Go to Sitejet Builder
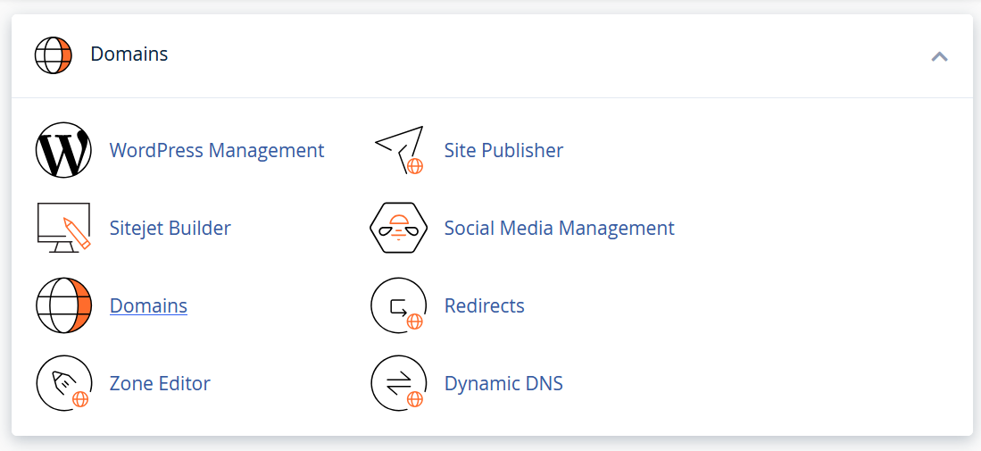981x451 pixels. [x=170, y=228]
